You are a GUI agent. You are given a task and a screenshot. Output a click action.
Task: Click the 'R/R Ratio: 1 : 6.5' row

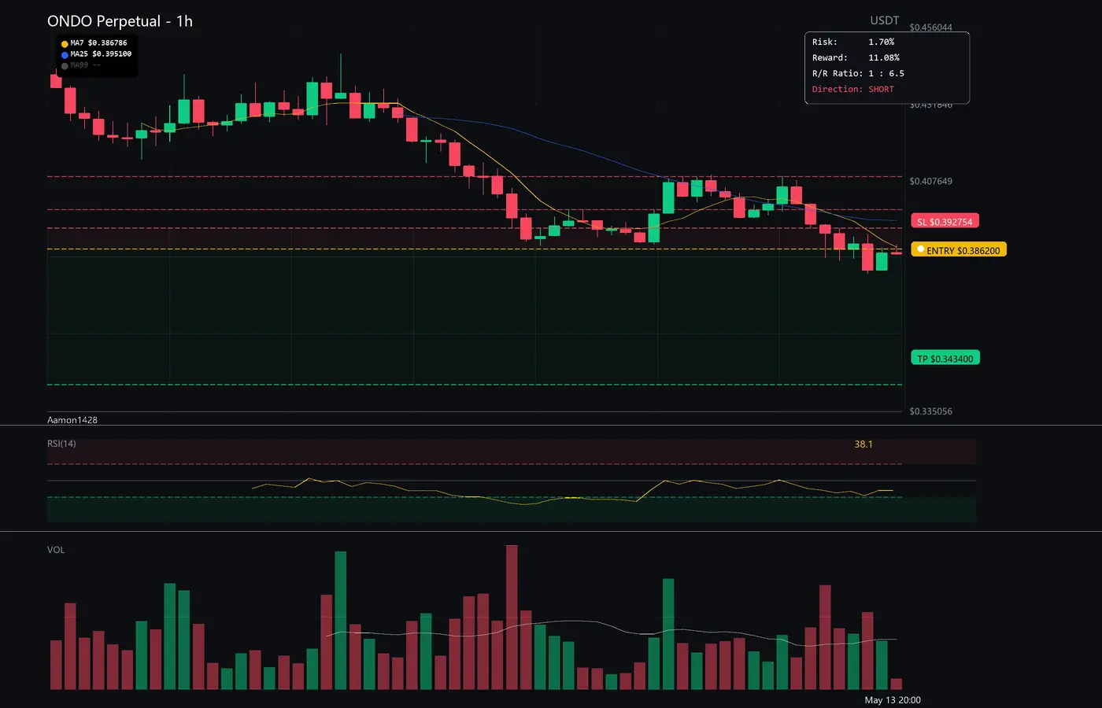[x=858, y=73]
